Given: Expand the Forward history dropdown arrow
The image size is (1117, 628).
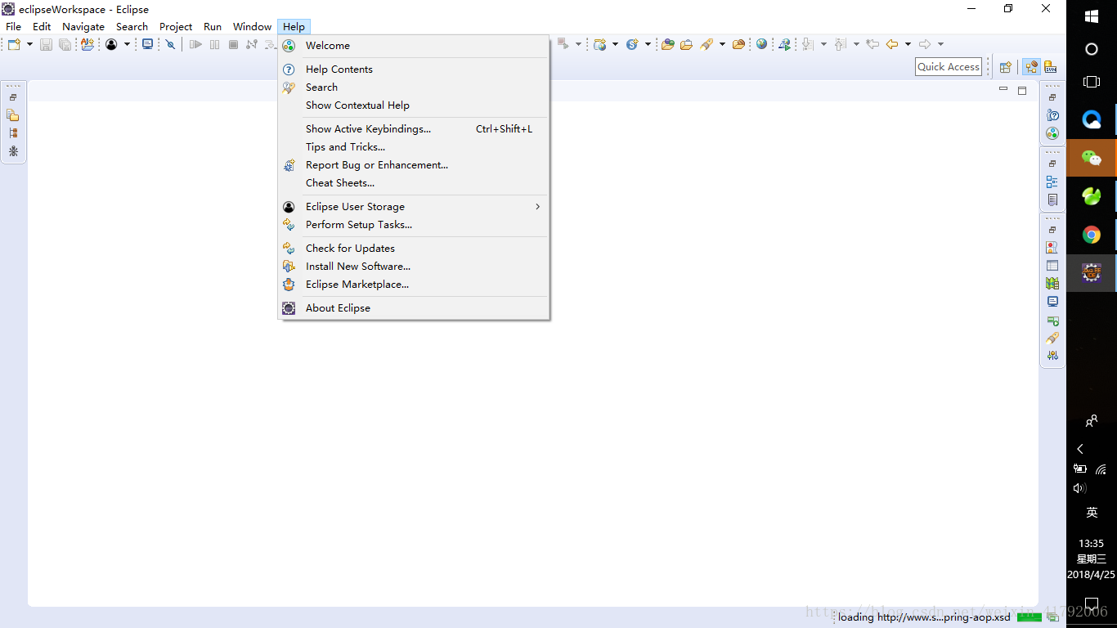Looking at the screenshot, I should (x=940, y=44).
